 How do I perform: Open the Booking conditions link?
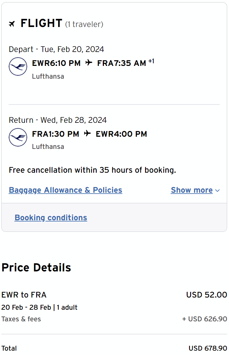tap(51, 218)
